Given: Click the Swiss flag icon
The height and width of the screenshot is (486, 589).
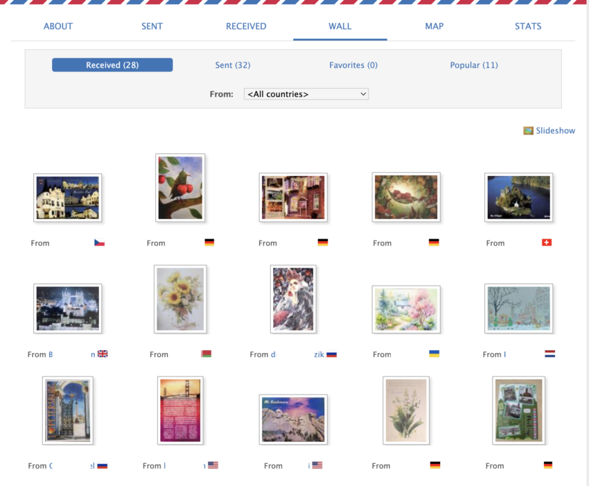Looking at the screenshot, I should coord(547,243).
